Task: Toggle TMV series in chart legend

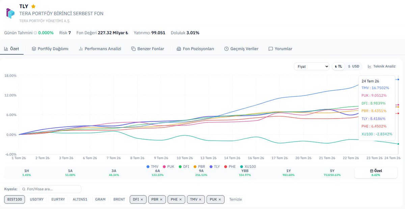Action: 152,167
